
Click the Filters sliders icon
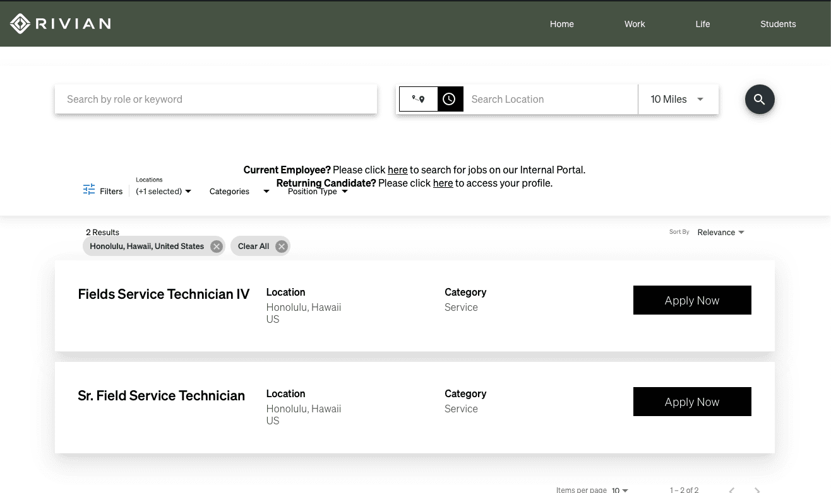click(x=89, y=190)
